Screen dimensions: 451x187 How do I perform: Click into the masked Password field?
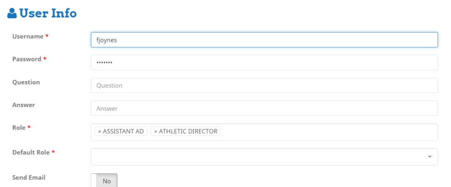264,62
